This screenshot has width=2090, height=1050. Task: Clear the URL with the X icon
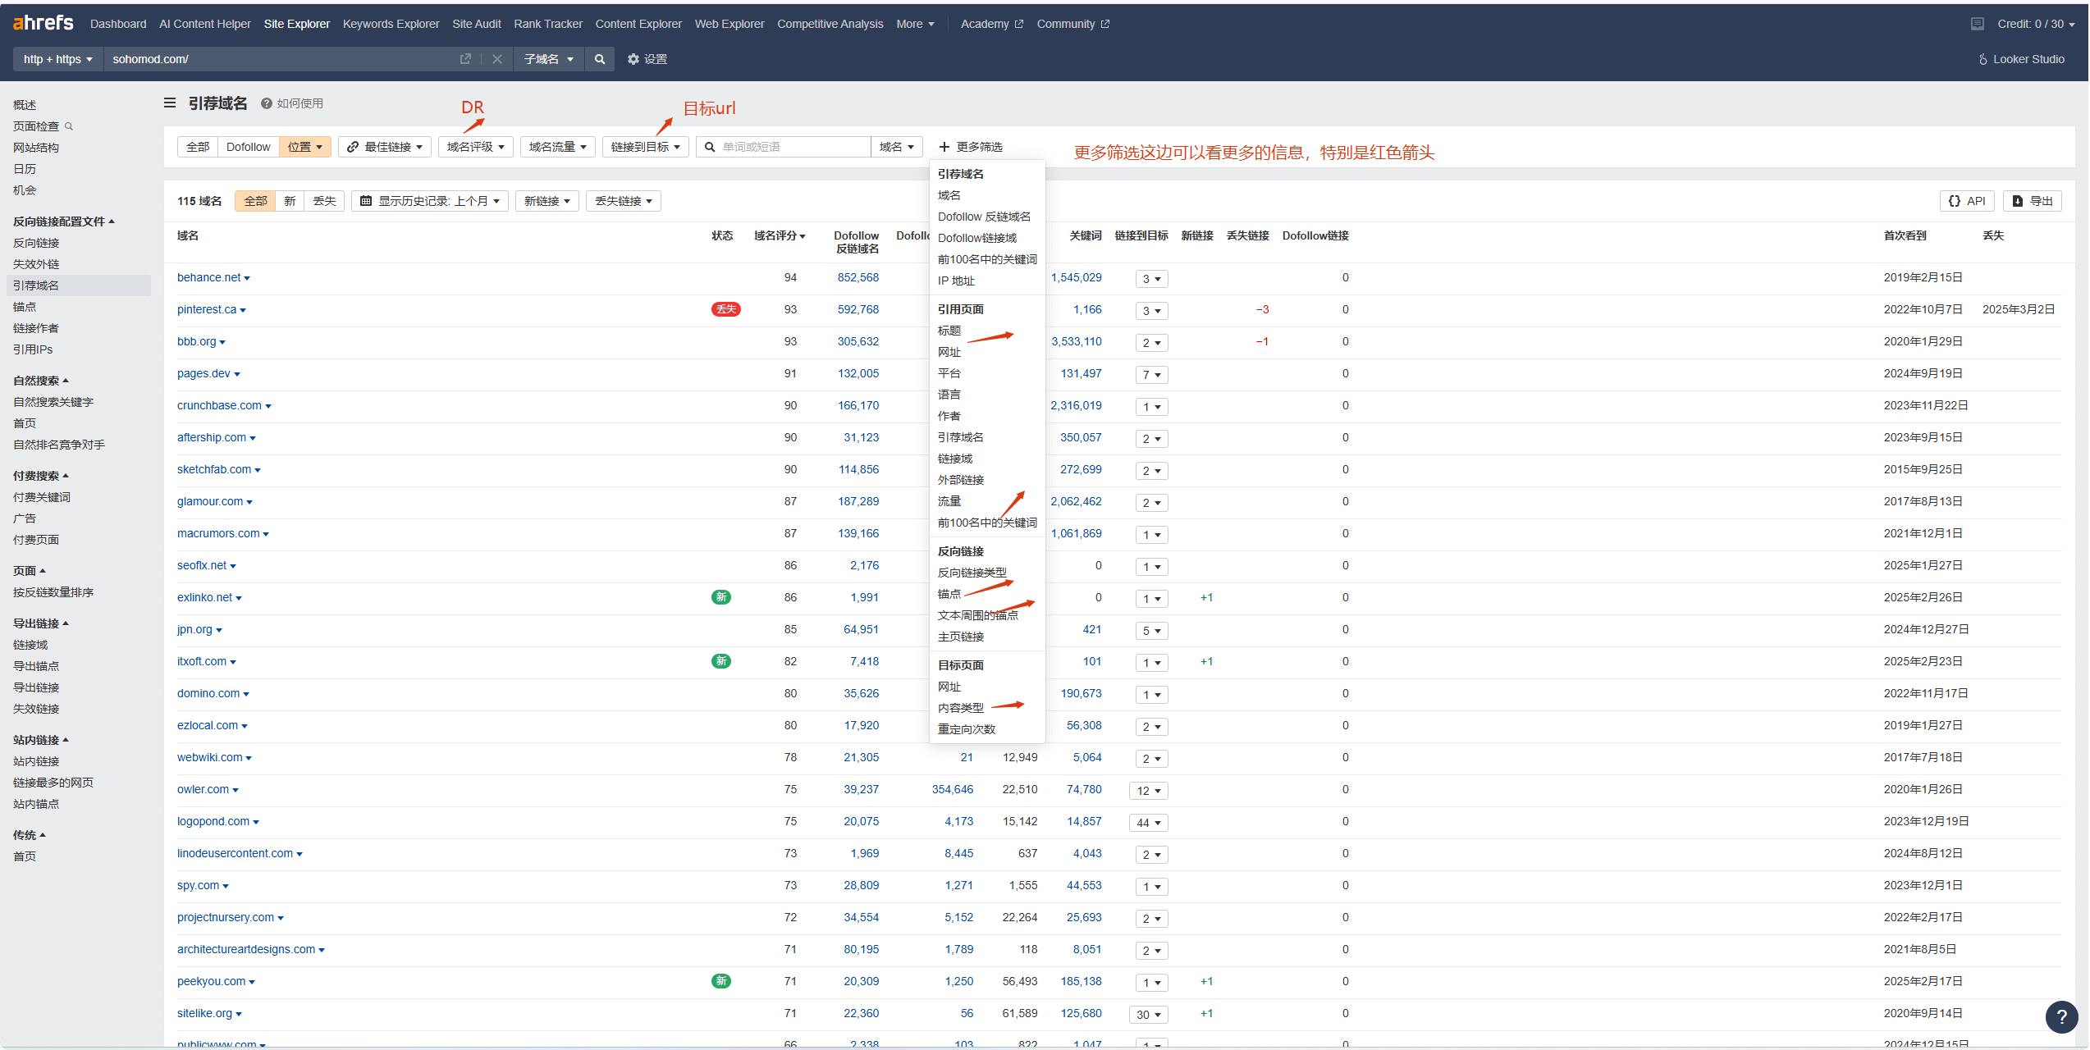click(x=497, y=59)
